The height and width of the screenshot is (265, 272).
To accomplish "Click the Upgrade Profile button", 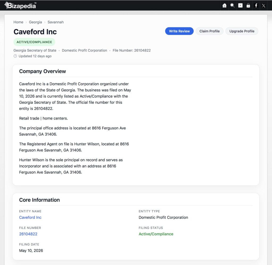I will pyautogui.click(x=242, y=31).
